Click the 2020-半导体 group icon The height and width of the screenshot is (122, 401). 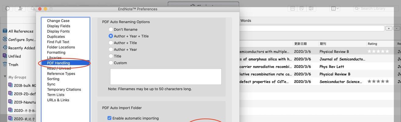(x=10, y=110)
